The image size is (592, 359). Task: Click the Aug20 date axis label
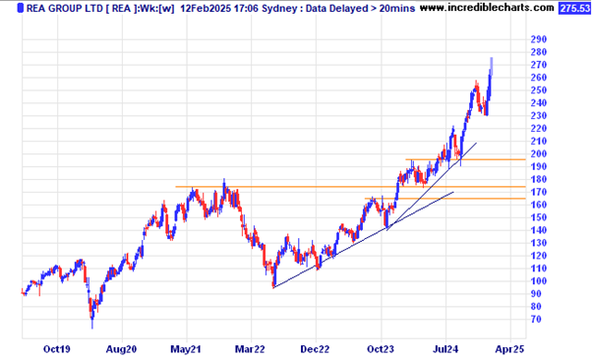click(121, 349)
